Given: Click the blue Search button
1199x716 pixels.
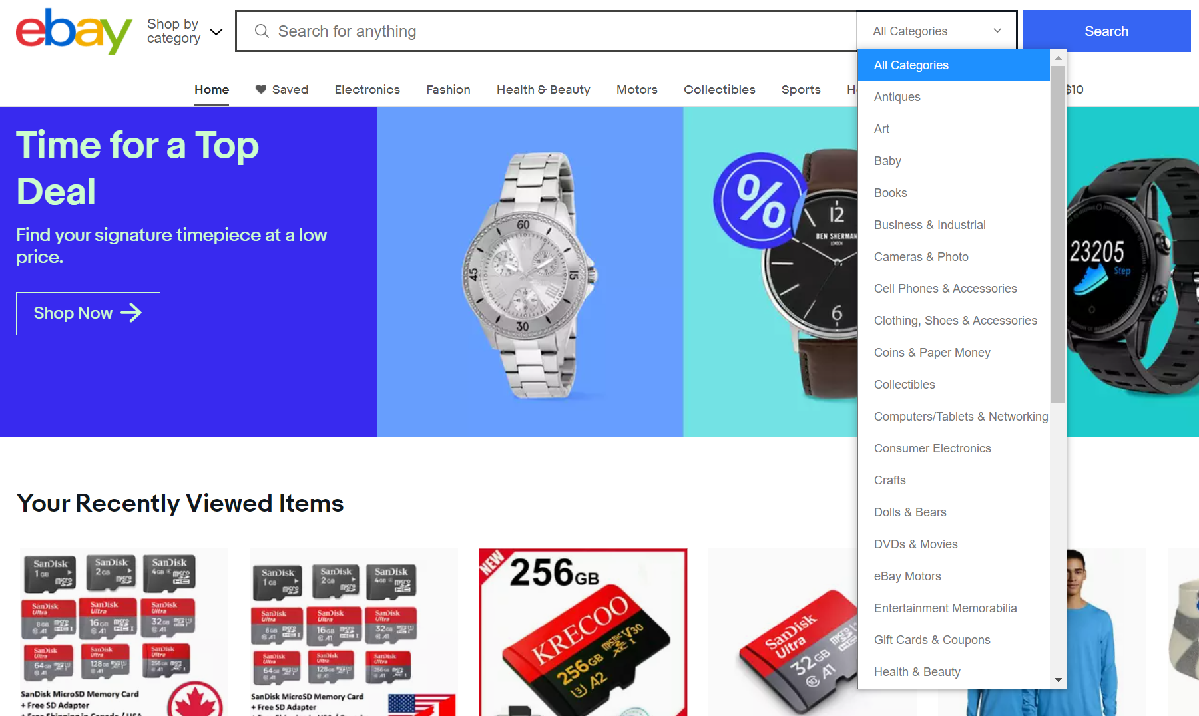Looking at the screenshot, I should coord(1106,31).
